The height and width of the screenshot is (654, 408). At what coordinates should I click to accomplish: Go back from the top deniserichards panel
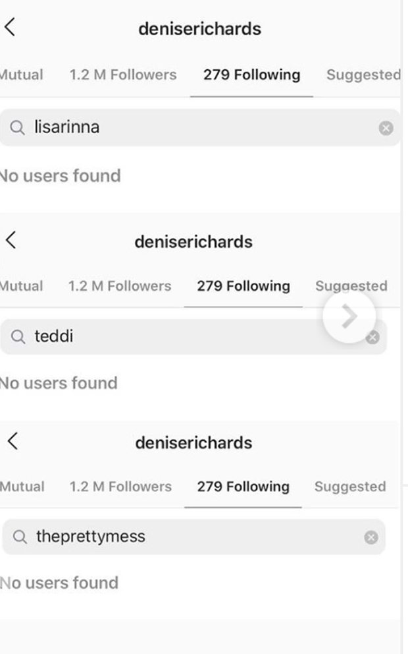click(10, 28)
